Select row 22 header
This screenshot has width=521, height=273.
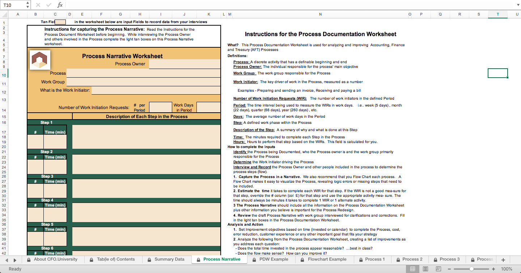coord(4,157)
